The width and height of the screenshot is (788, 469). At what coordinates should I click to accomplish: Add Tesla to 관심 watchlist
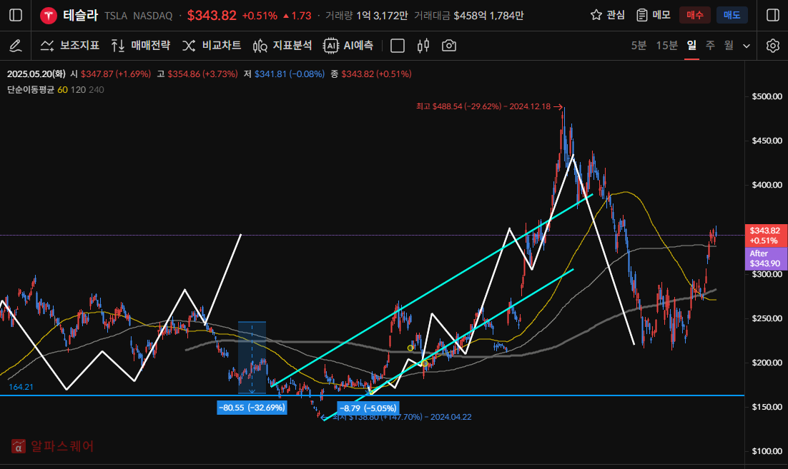[x=608, y=15]
